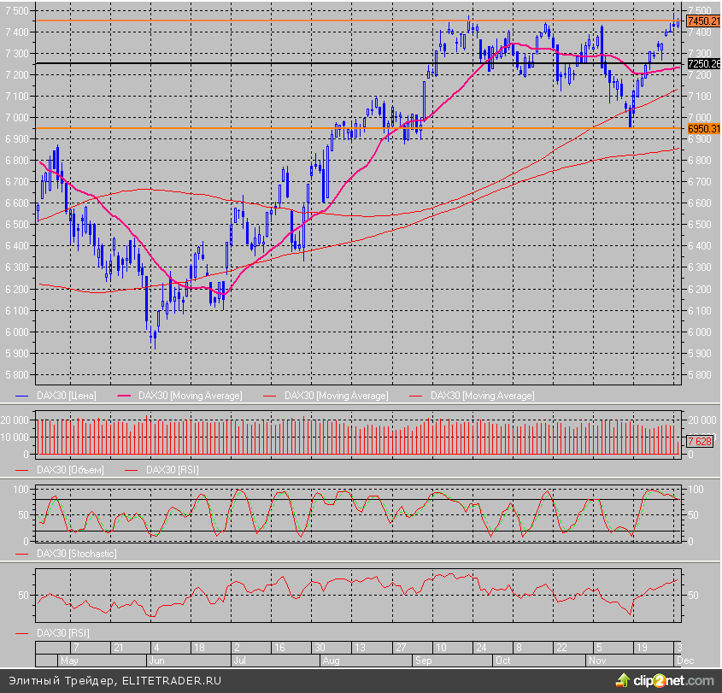The image size is (722, 693).
Task: Select the Sep month on the timeline
Action: (x=425, y=661)
